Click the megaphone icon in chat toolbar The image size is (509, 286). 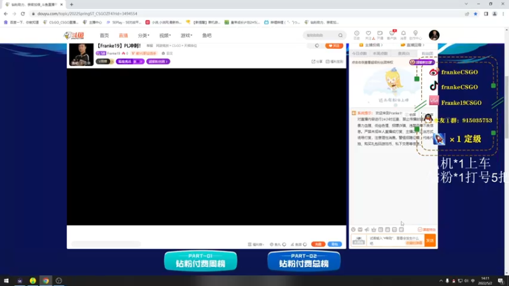(x=367, y=229)
